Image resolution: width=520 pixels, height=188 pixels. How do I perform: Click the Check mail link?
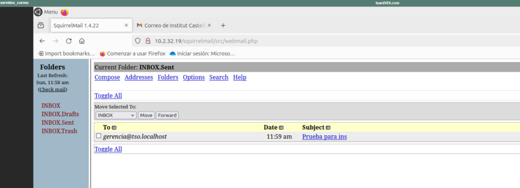(x=53, y=89)
